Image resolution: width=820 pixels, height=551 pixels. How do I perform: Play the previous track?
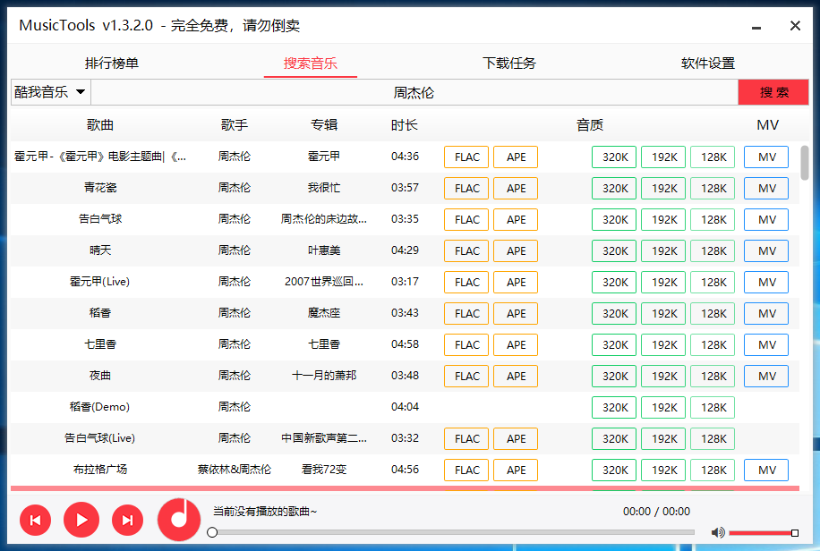35,521
